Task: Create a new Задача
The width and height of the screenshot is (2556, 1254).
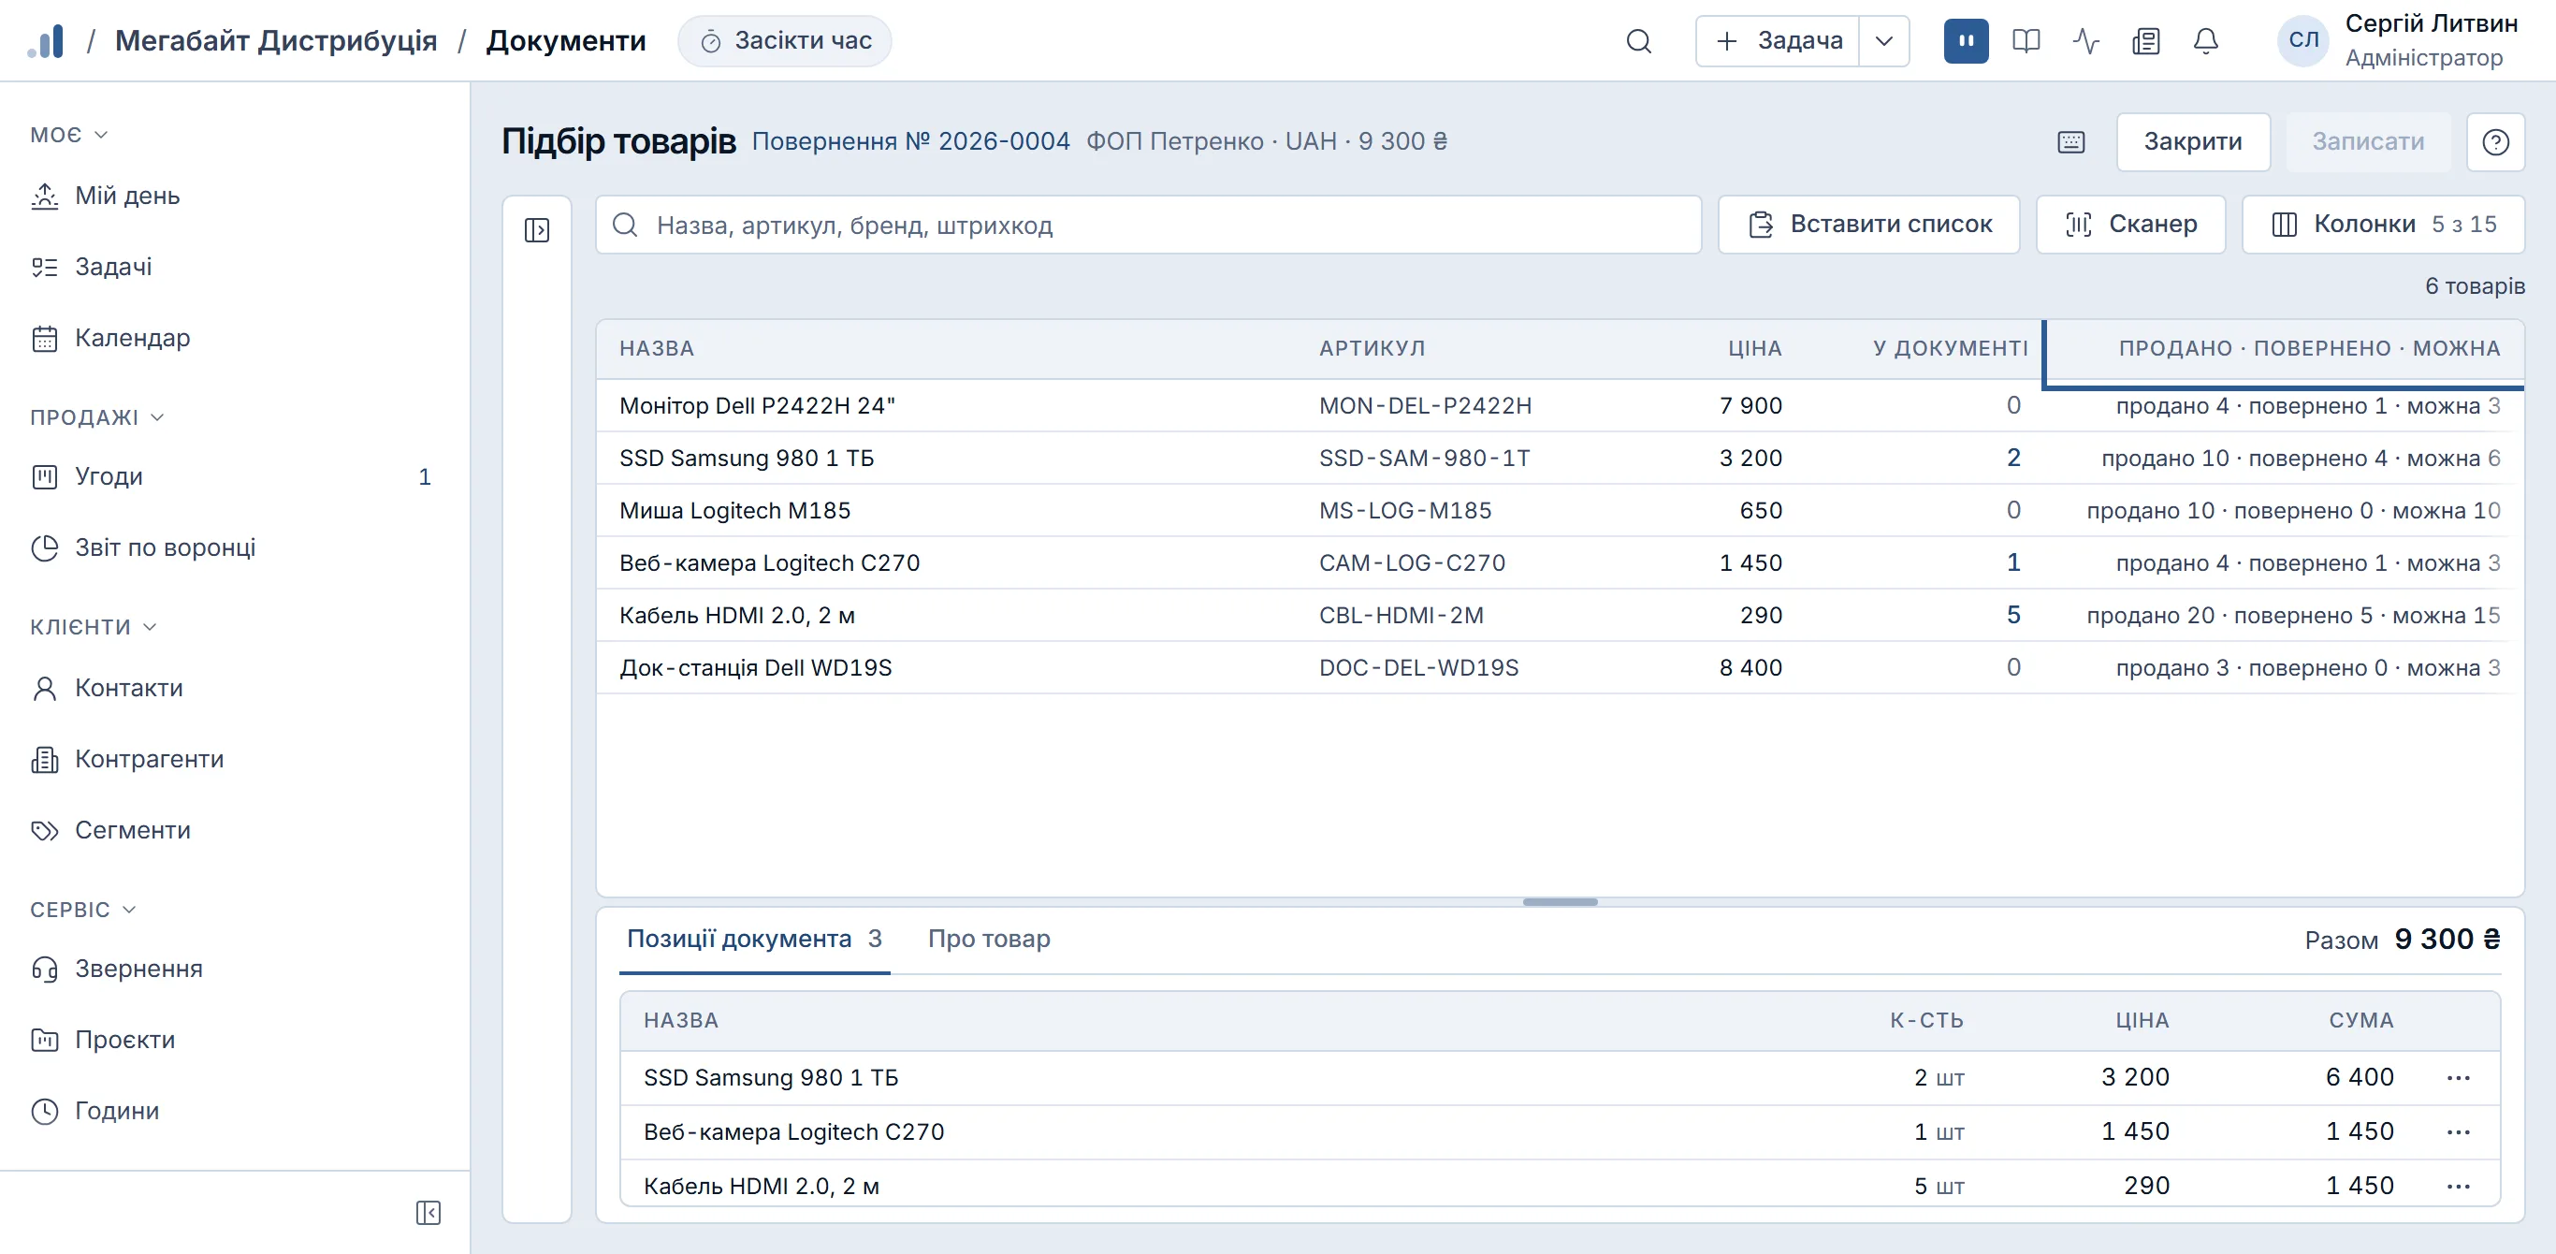Action: tap(1777, 40)
